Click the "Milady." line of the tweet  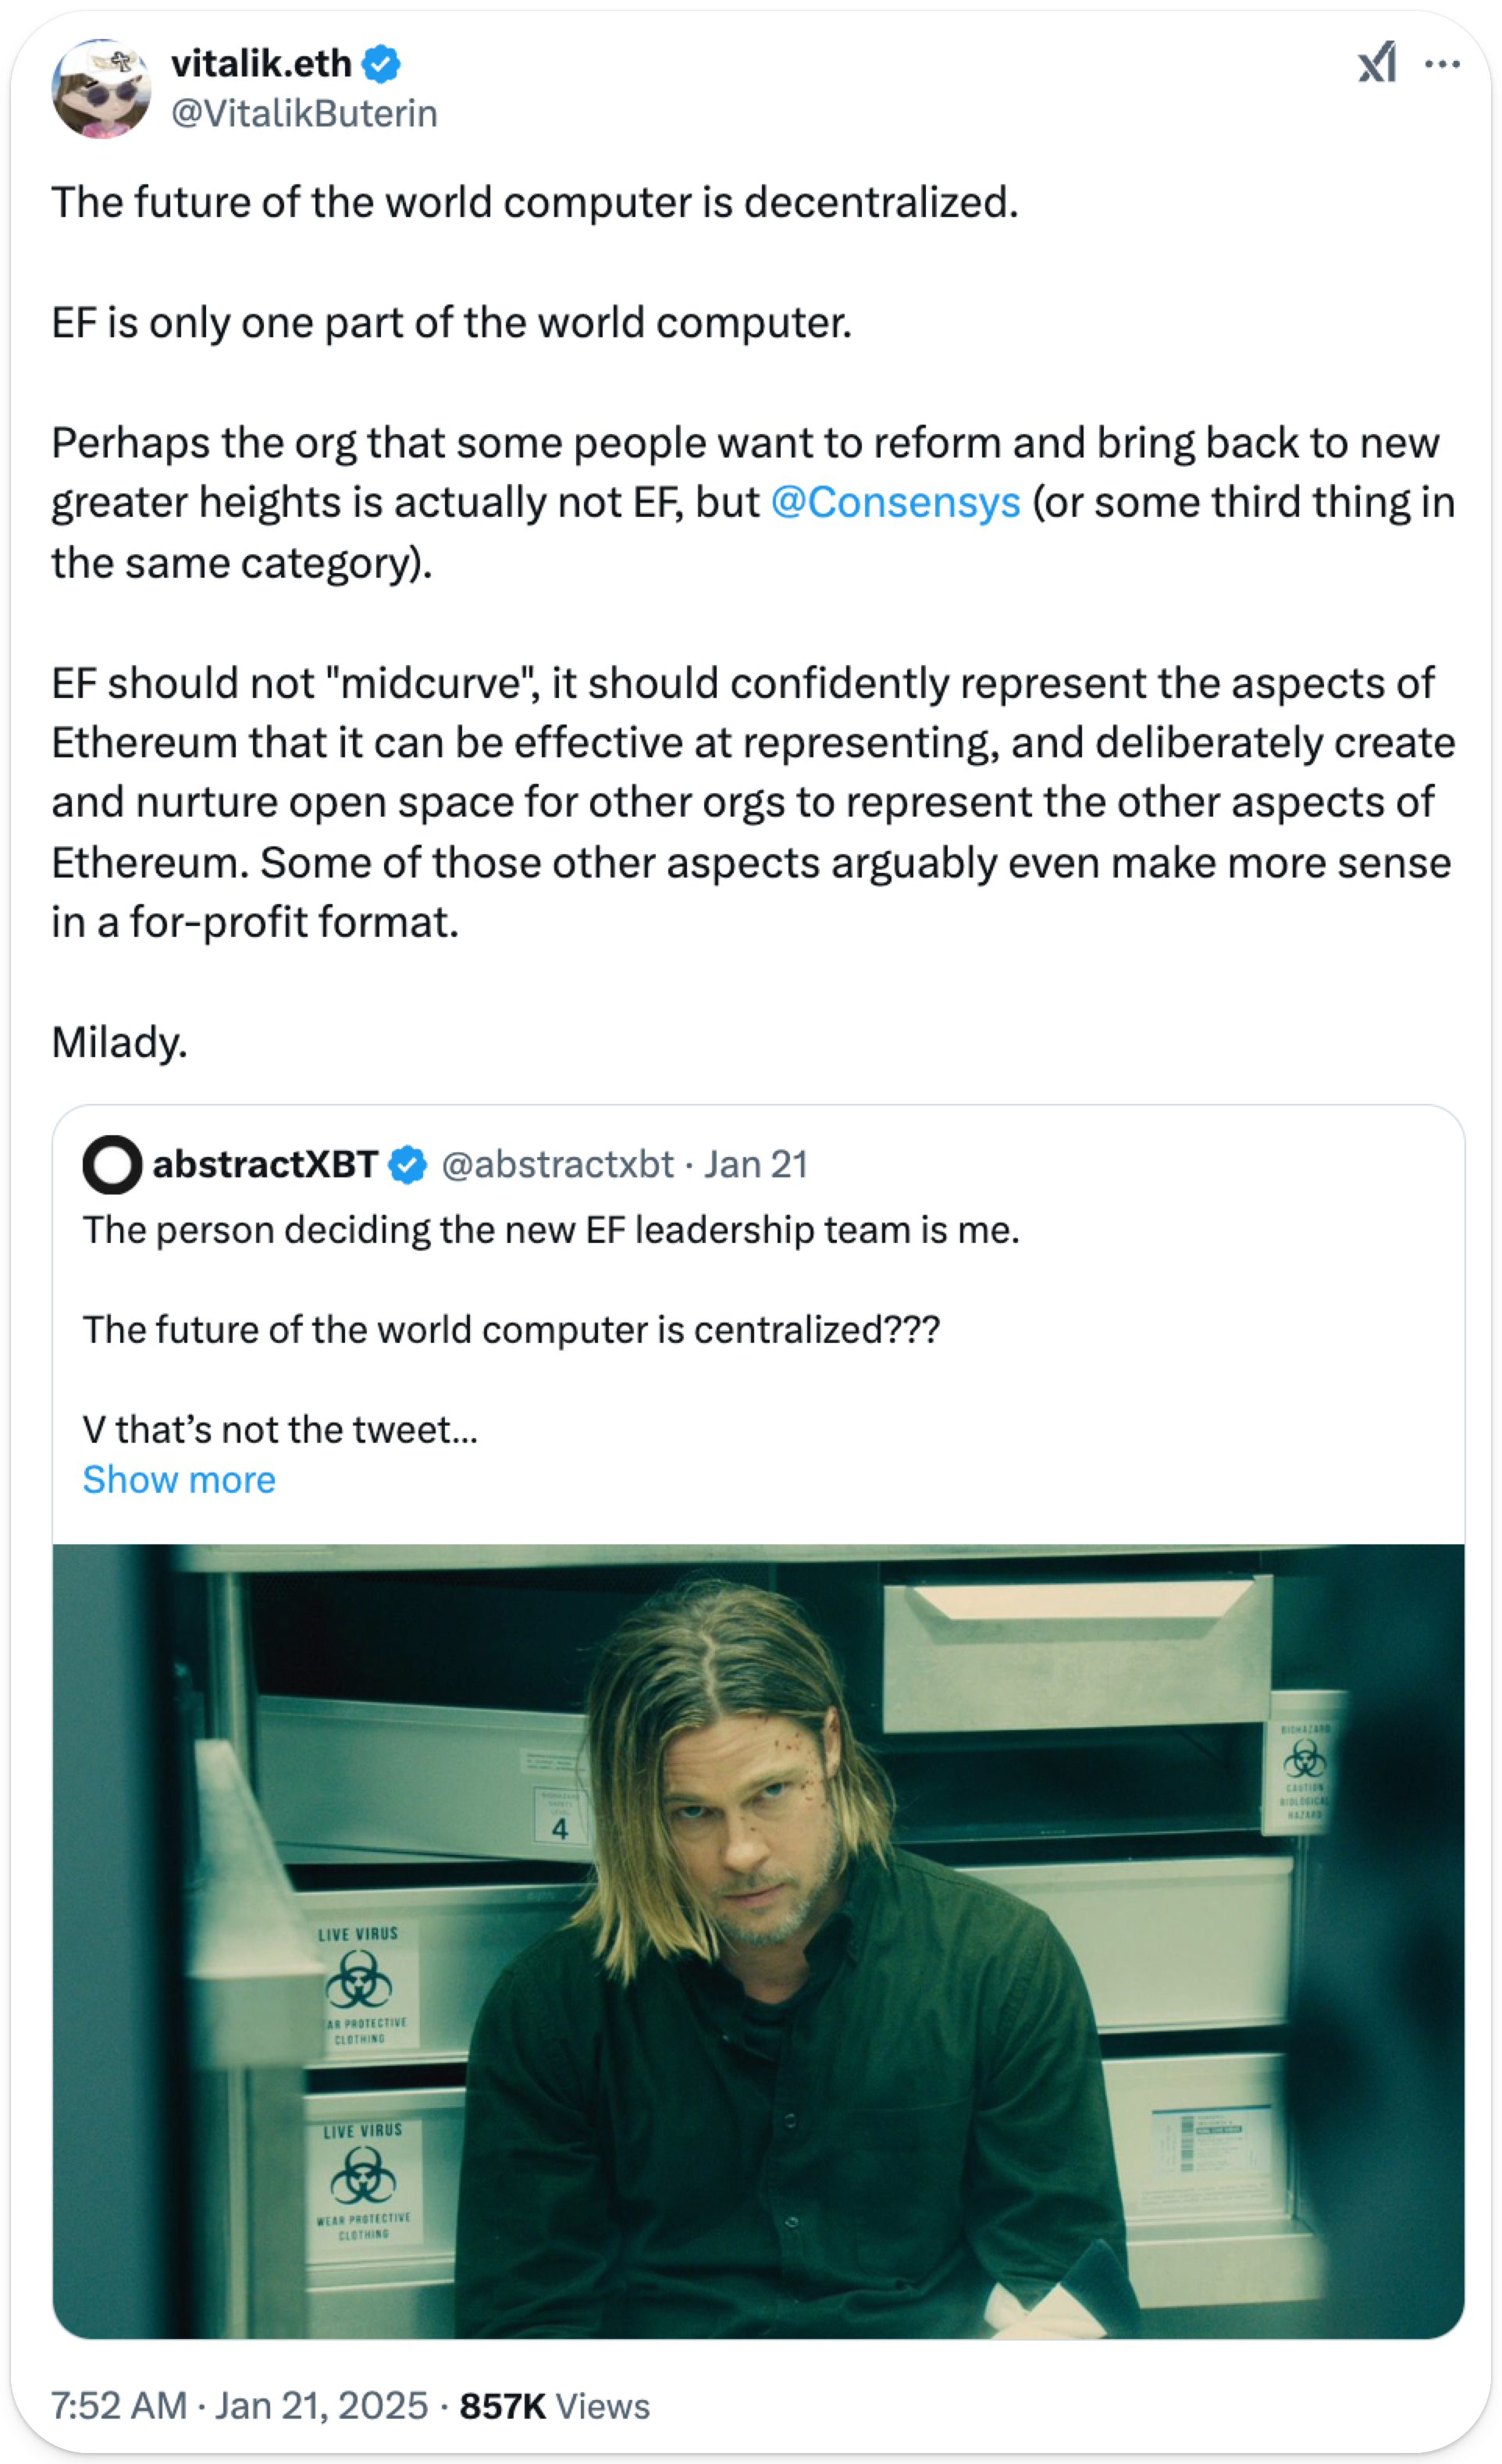pyautogui.click(x=120, y=1042)
